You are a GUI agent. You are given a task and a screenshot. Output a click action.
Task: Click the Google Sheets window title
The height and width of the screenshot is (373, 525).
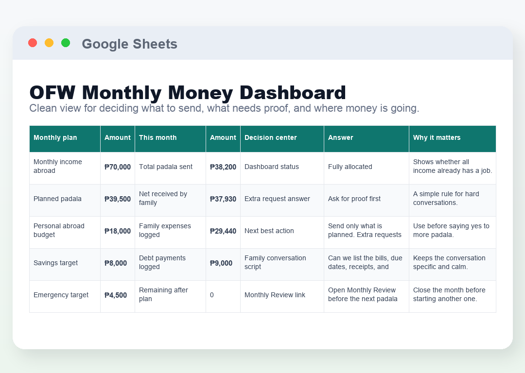(x=130, y=44)
